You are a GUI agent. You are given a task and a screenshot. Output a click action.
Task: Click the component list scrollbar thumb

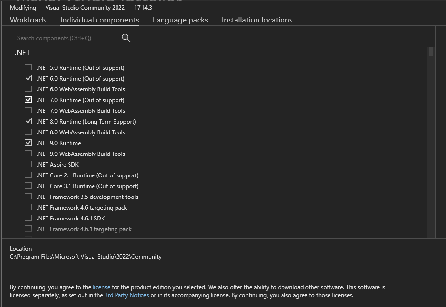click(x=431, y=51)
